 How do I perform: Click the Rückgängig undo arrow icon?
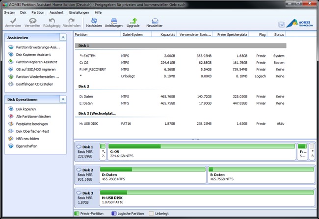[52, 21]
